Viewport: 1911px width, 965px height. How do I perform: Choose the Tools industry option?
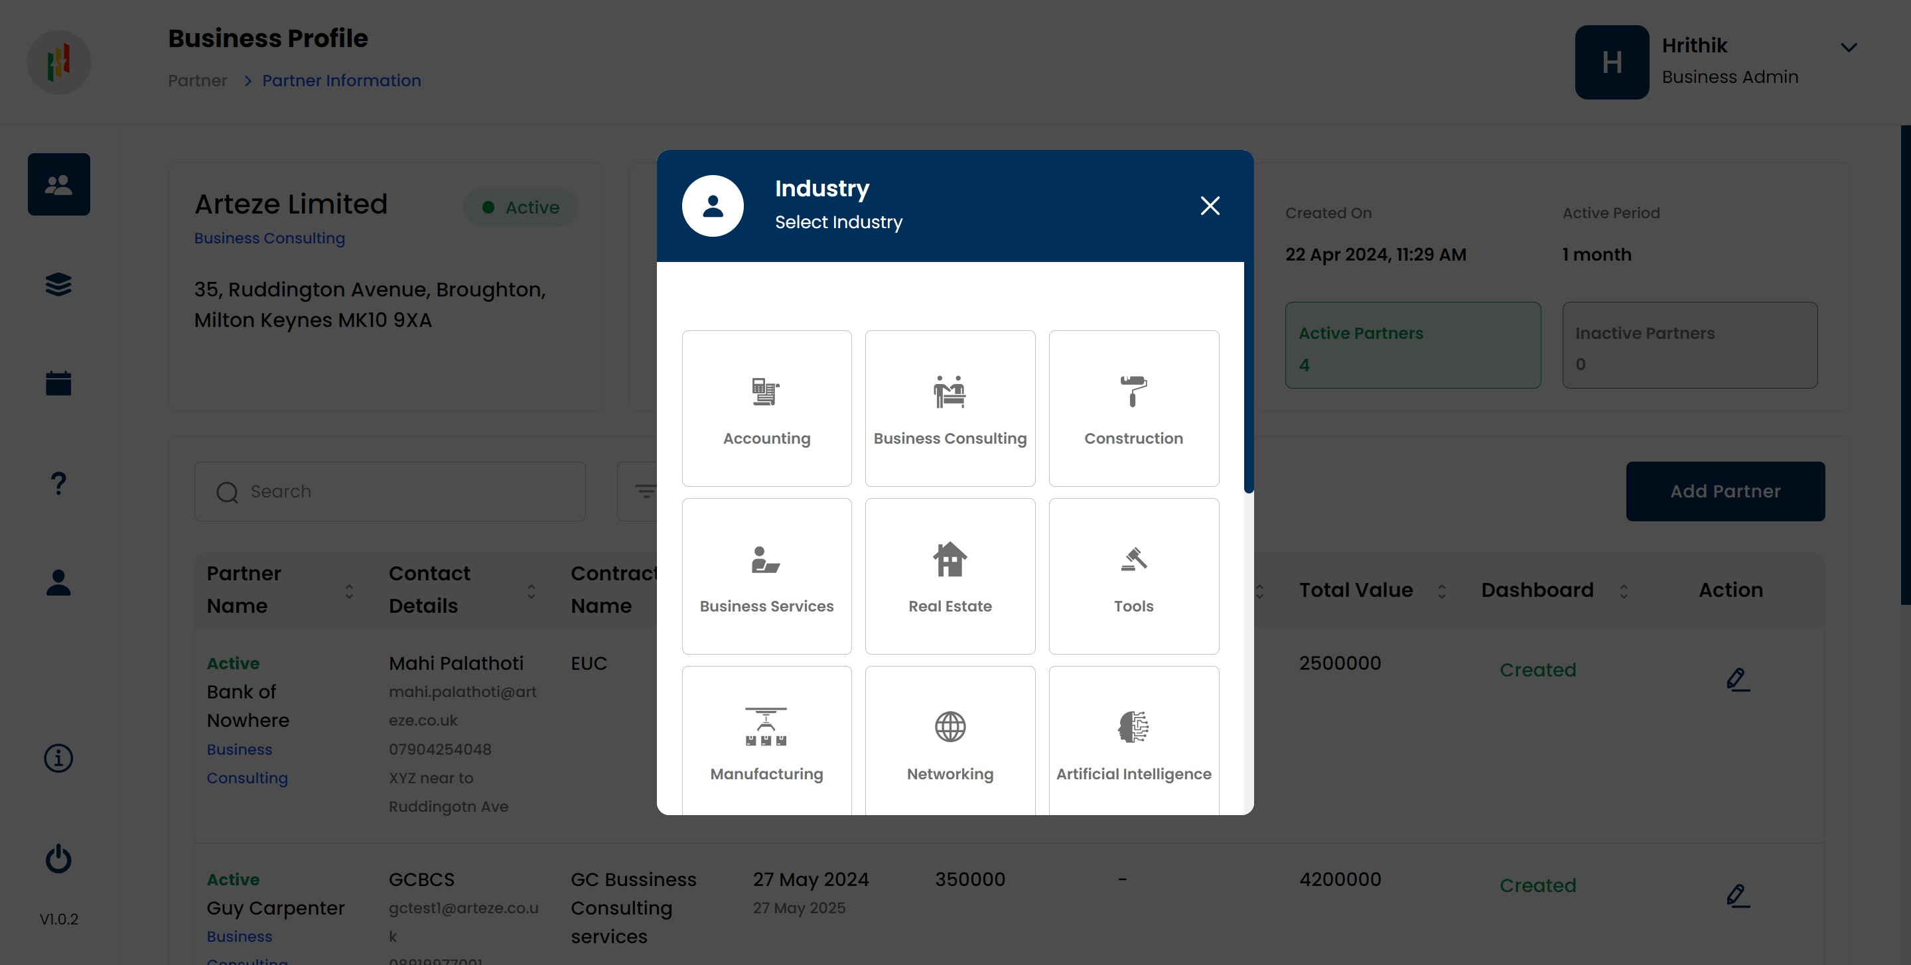[x=1133, y=576]
